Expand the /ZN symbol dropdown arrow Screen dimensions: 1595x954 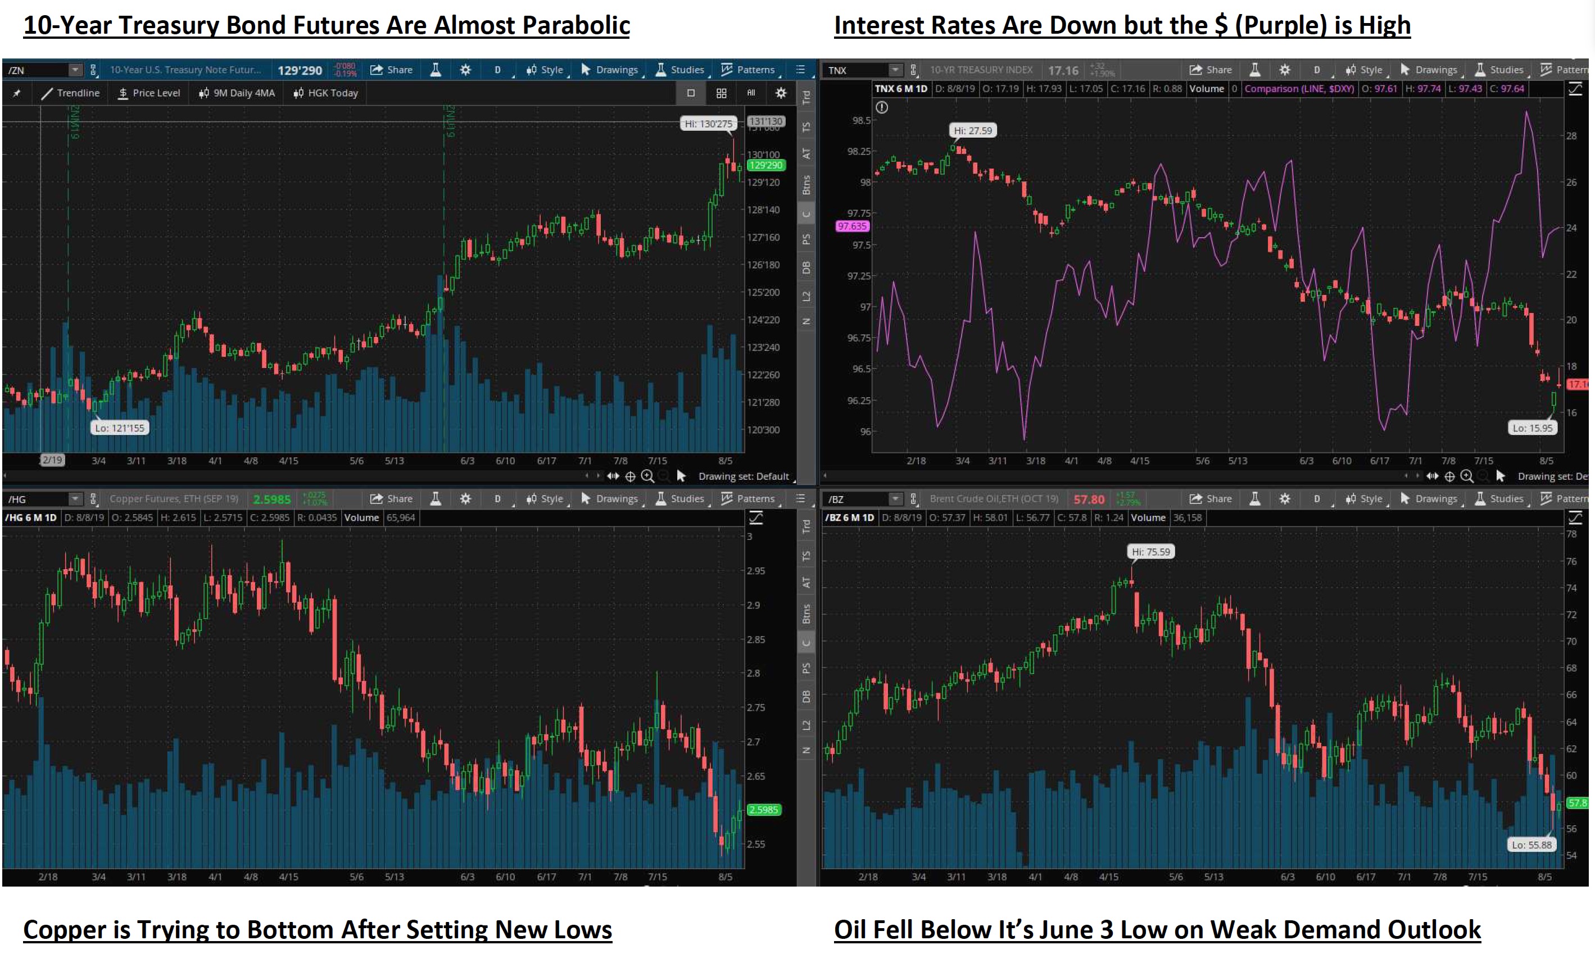[75, 70]
